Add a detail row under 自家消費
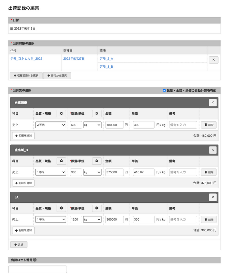The height and width of the screenshot is (278, 227). pos(23,136)
